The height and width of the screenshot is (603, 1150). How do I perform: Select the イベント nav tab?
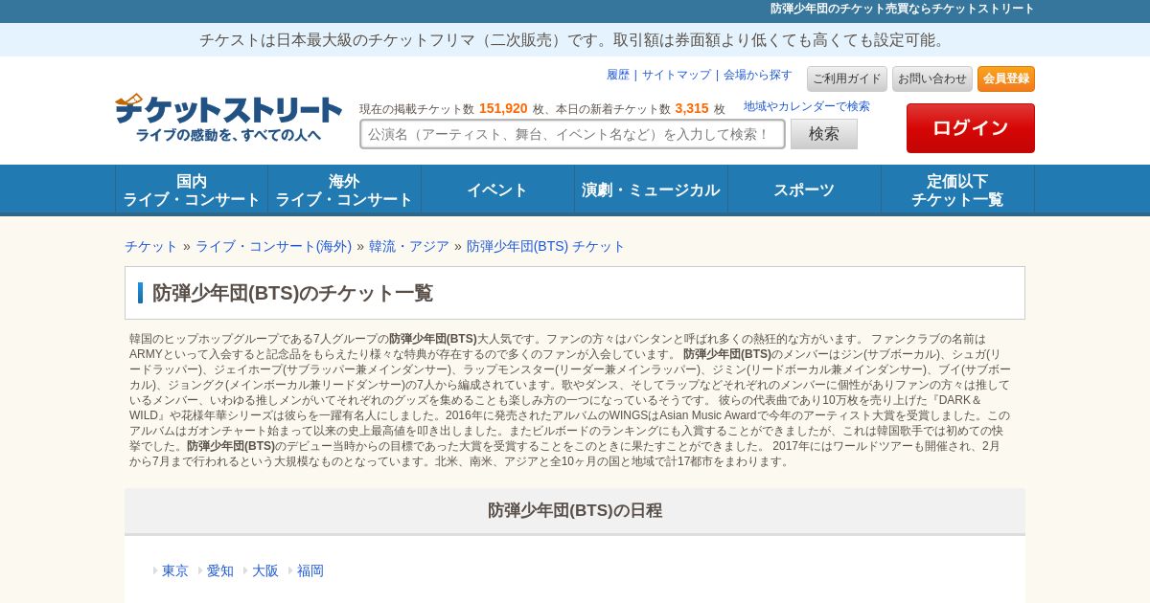point(497,190)
